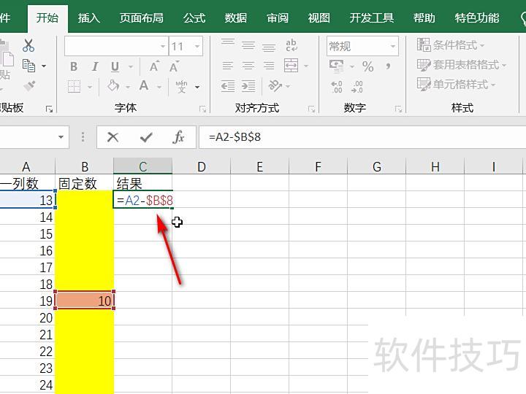Viewport: 526px width, 394px height.
Task: Switch to the 审阅 tab
Action: coord(278,18)
